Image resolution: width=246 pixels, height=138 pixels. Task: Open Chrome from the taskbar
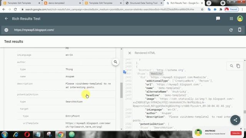pyautogui.click(x=60, y=135)
